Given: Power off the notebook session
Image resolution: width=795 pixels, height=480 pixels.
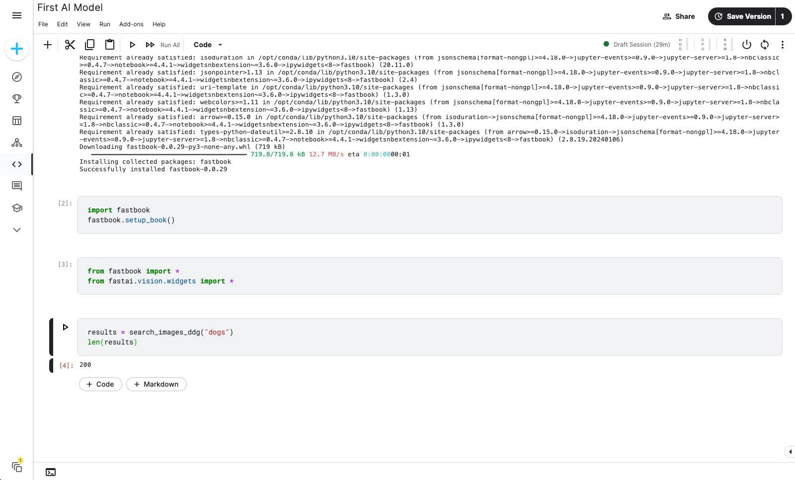Looking at the screenshot, I should pyautogui.click(x=746, y=45).
